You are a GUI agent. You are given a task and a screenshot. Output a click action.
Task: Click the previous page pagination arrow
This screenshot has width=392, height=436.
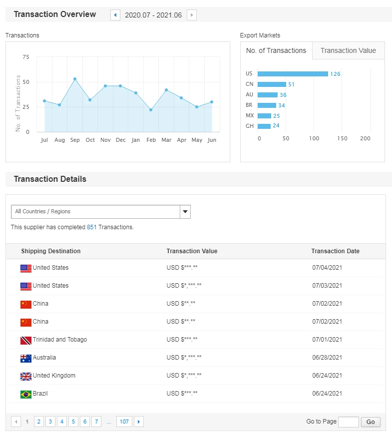click(16, 422)
